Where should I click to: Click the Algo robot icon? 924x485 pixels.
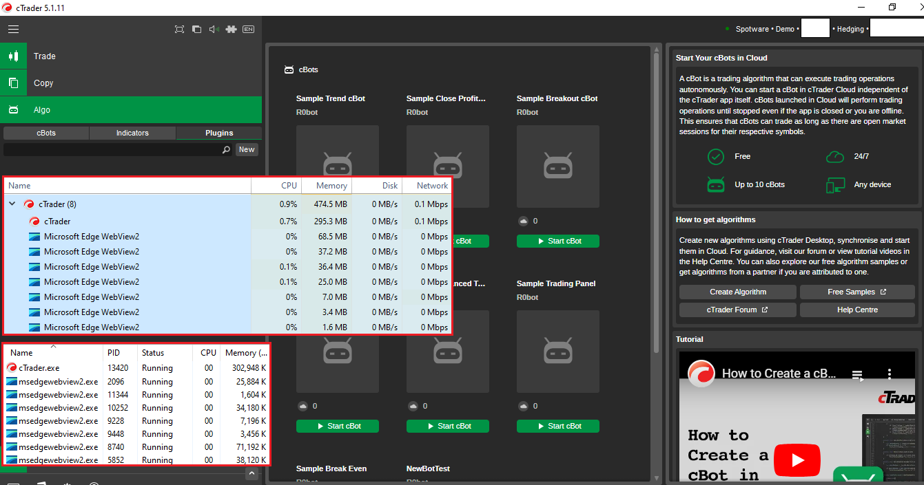[x=13, y=109]
